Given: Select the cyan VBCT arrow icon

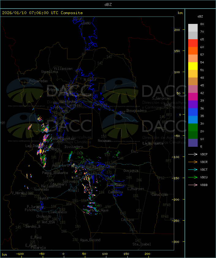Looking at the screenshot, I should pos(192,169).
